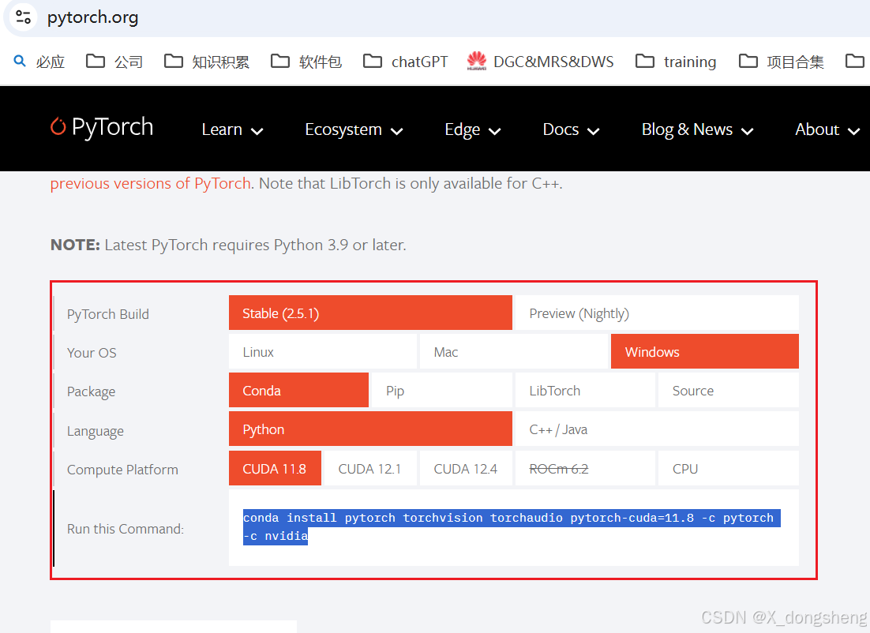Click the Package row label

tap(91, 391)
